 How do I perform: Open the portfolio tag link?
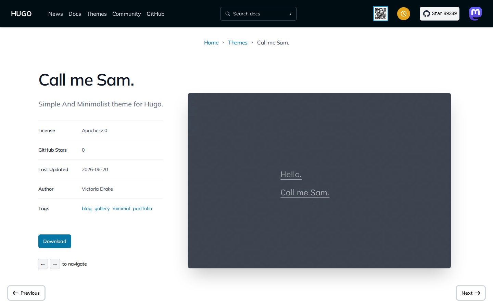tap(142, 208)
